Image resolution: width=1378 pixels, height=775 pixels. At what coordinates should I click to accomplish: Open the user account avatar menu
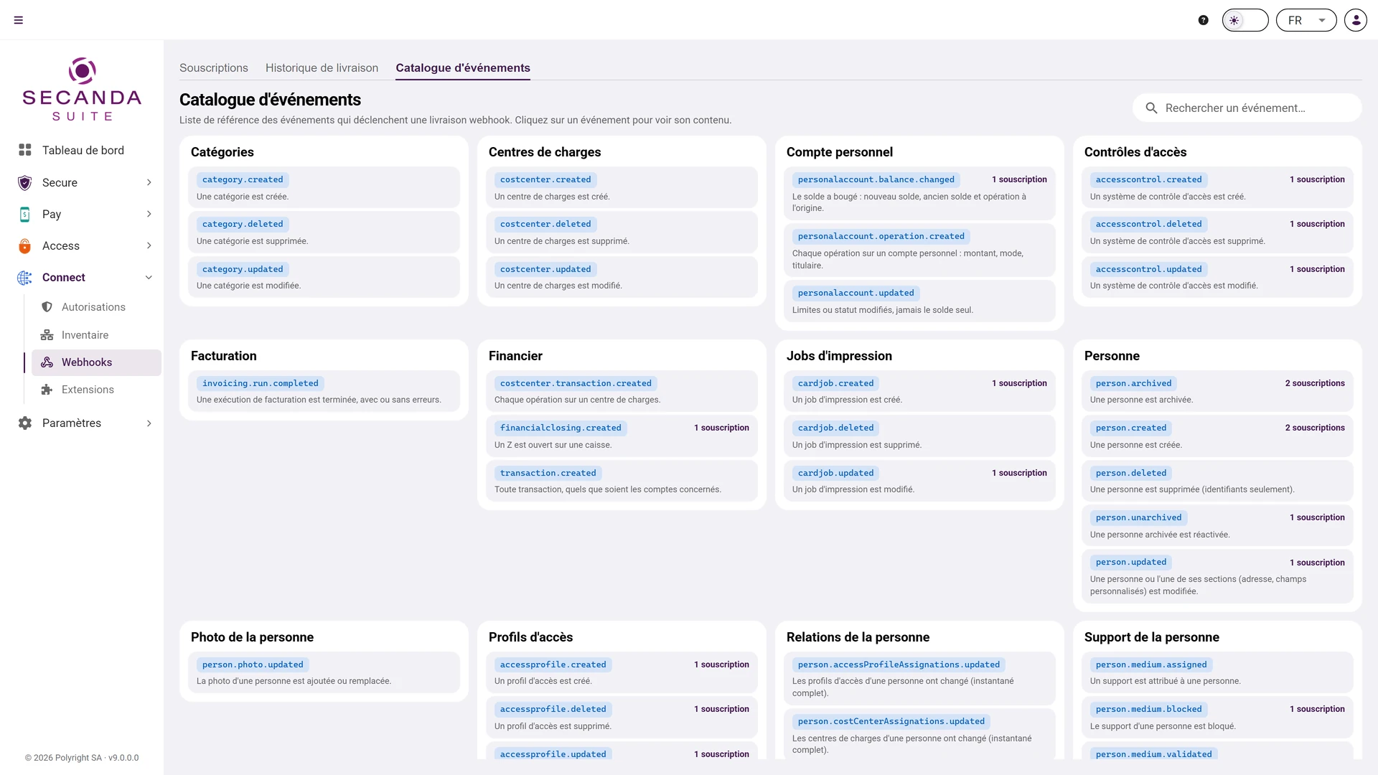1356,20
